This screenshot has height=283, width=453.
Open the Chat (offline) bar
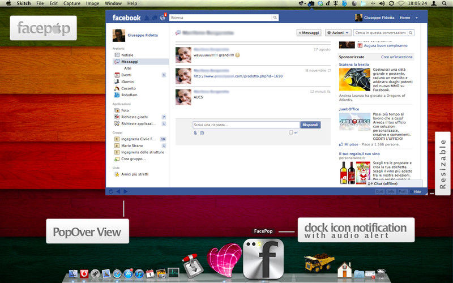pyautogui.click(x=394, y=183)
